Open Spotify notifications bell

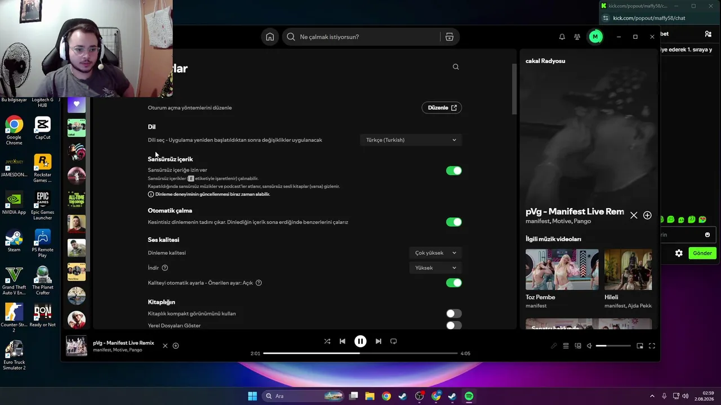point(562,37)
